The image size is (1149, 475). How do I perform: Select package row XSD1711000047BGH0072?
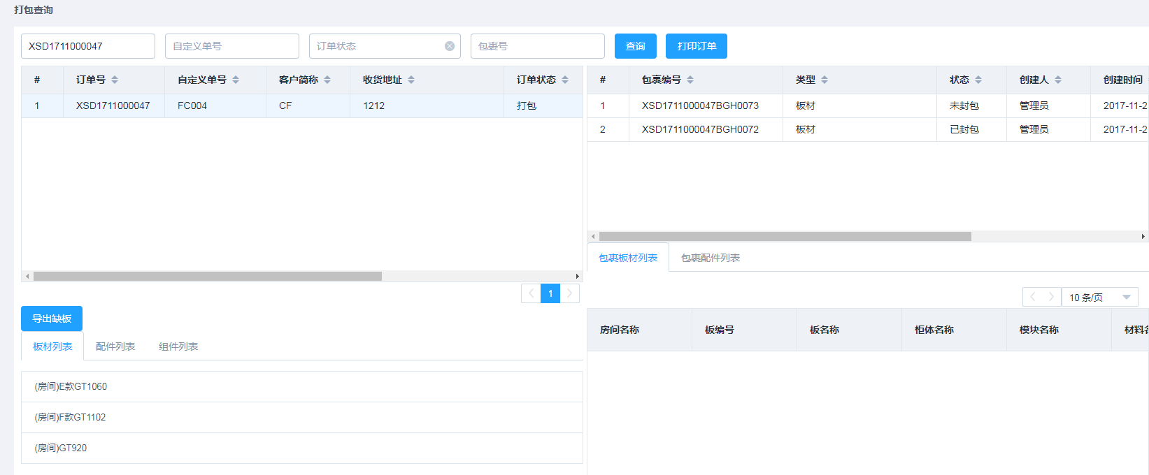click(x=700, y=129)
